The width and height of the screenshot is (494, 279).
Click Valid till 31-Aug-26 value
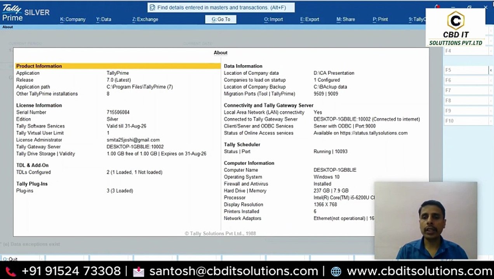coord(127,126)
